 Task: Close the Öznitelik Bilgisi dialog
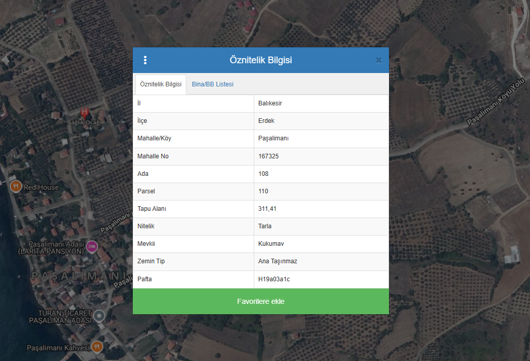pos(379,60)
